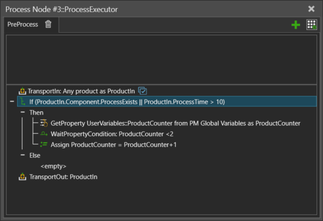Click the green plus add routine icon
The height and width of the screenshot is (221, 323).
296,25
